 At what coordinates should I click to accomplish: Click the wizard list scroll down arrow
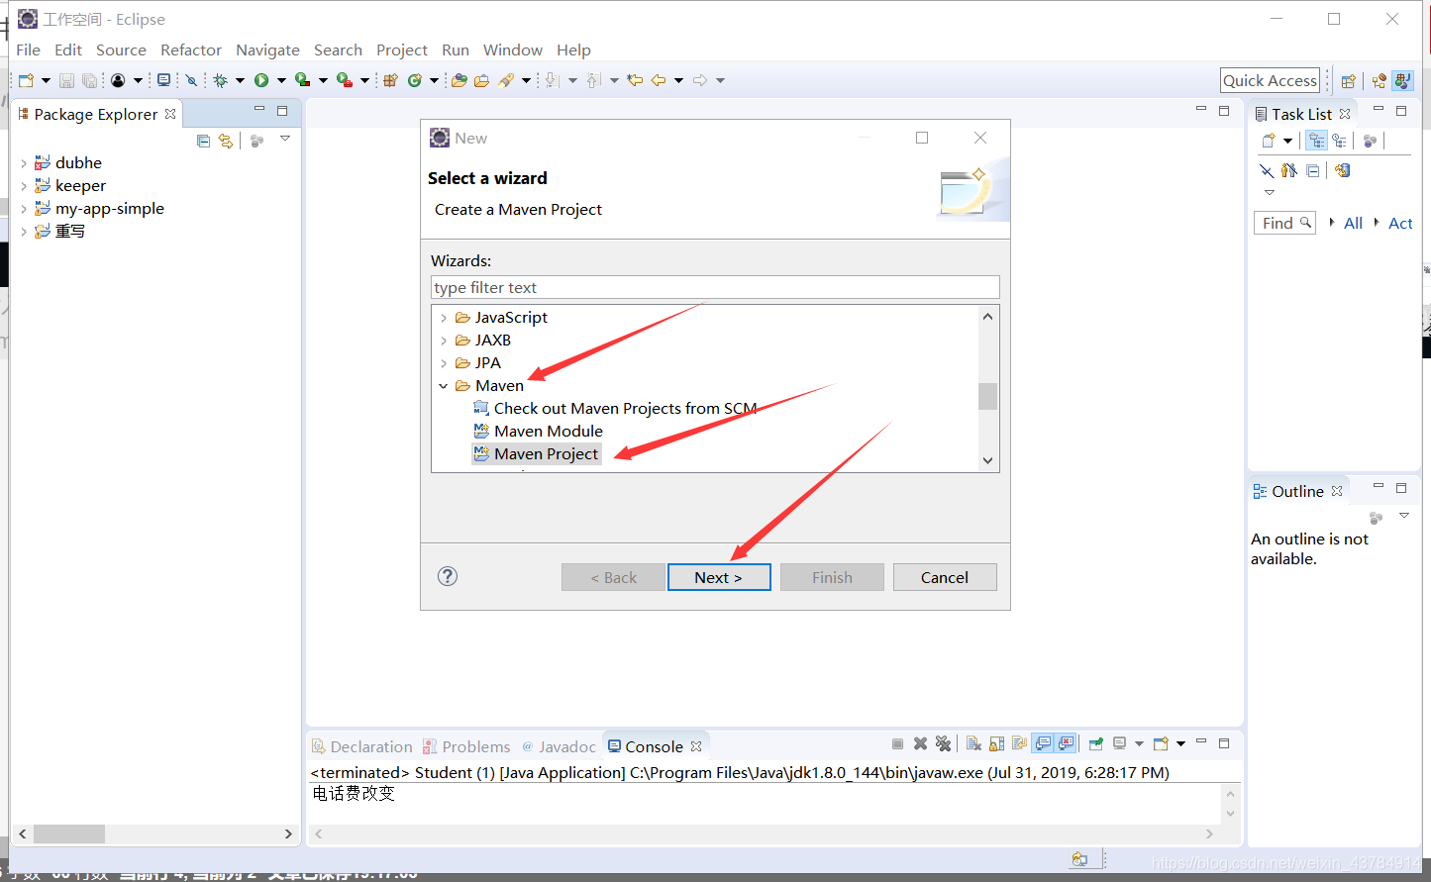pyautogui.click(x=987, y=460)
